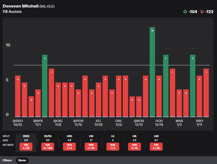
Task: Click the SPLIT row label
Action: [x=6, y=136]
